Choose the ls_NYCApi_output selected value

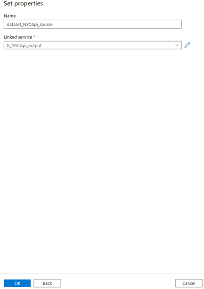tap(24, 45)
